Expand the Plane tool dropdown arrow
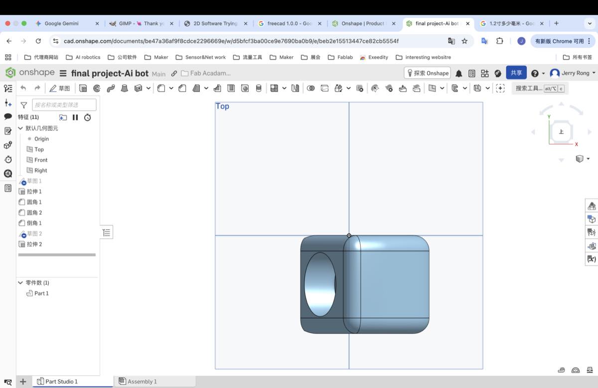 [x=442, y=89]
